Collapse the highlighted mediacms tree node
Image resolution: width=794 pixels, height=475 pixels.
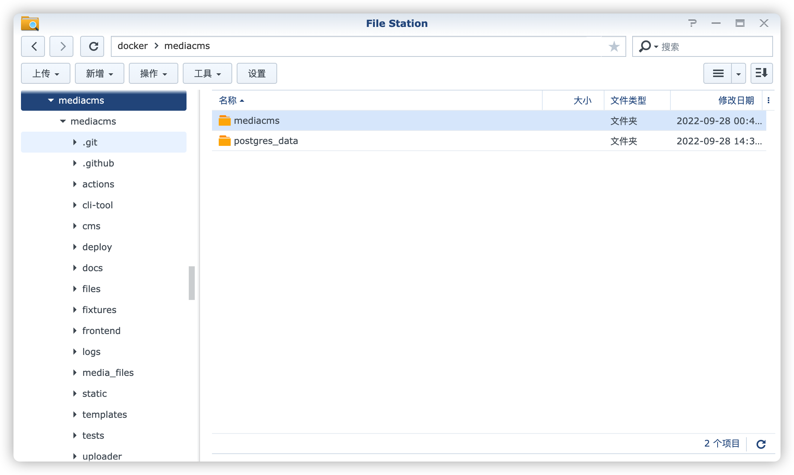tap(51, 100)
